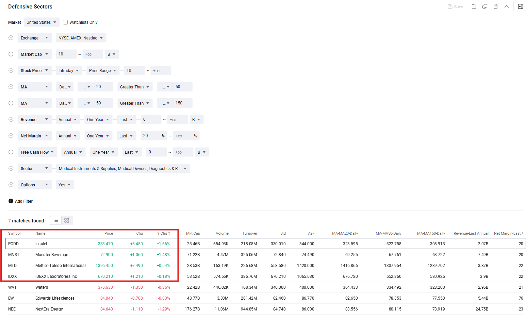Enable the Watchlists Only checkbox
Viewport: 527px width, 319px height.
(65, 22)
